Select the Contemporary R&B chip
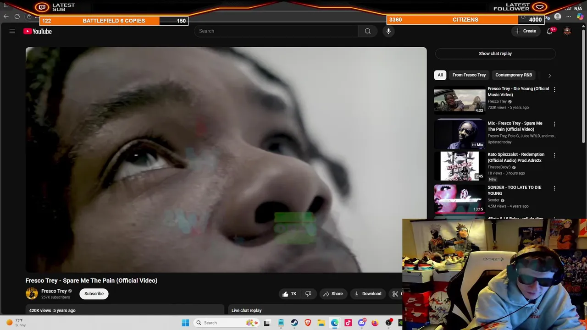Image resolution: width=587 pixels, height=330 pixels. pos(514,75)
